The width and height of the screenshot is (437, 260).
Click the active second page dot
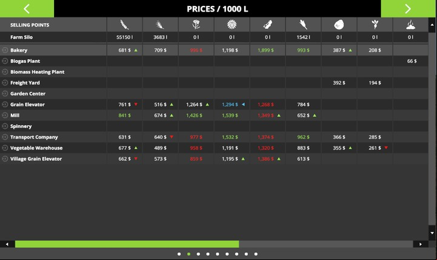(x=188, y=254)
